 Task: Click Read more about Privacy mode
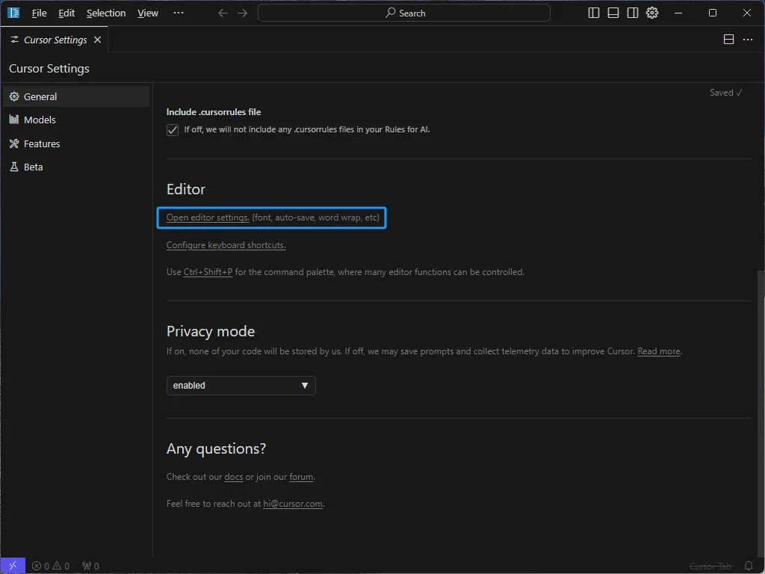coord(659,351)
